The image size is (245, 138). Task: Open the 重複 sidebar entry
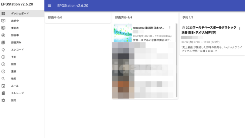22,71
